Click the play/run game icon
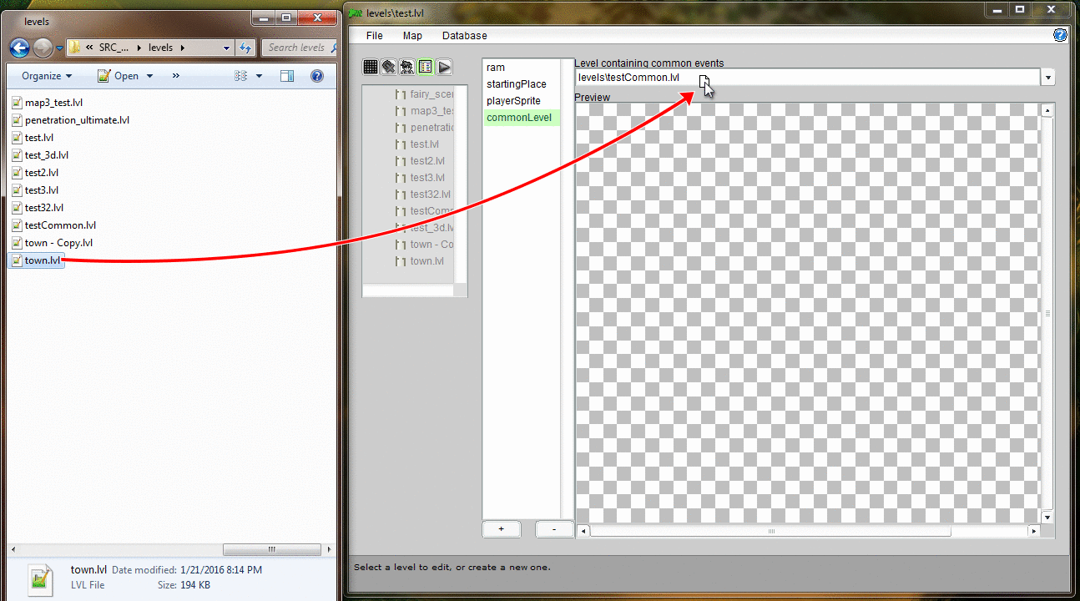This screenshot has width=1080, height=601. coord(444,67)
